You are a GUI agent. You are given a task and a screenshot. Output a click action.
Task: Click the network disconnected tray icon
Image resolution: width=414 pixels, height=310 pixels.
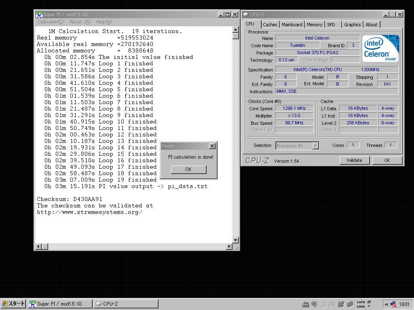tap(393, 304)
